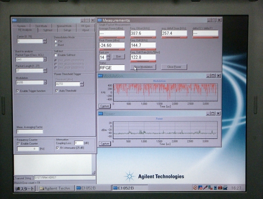Click the Meas. Averaging Factor field
263x199 pixels.
[x=30, y=131]
